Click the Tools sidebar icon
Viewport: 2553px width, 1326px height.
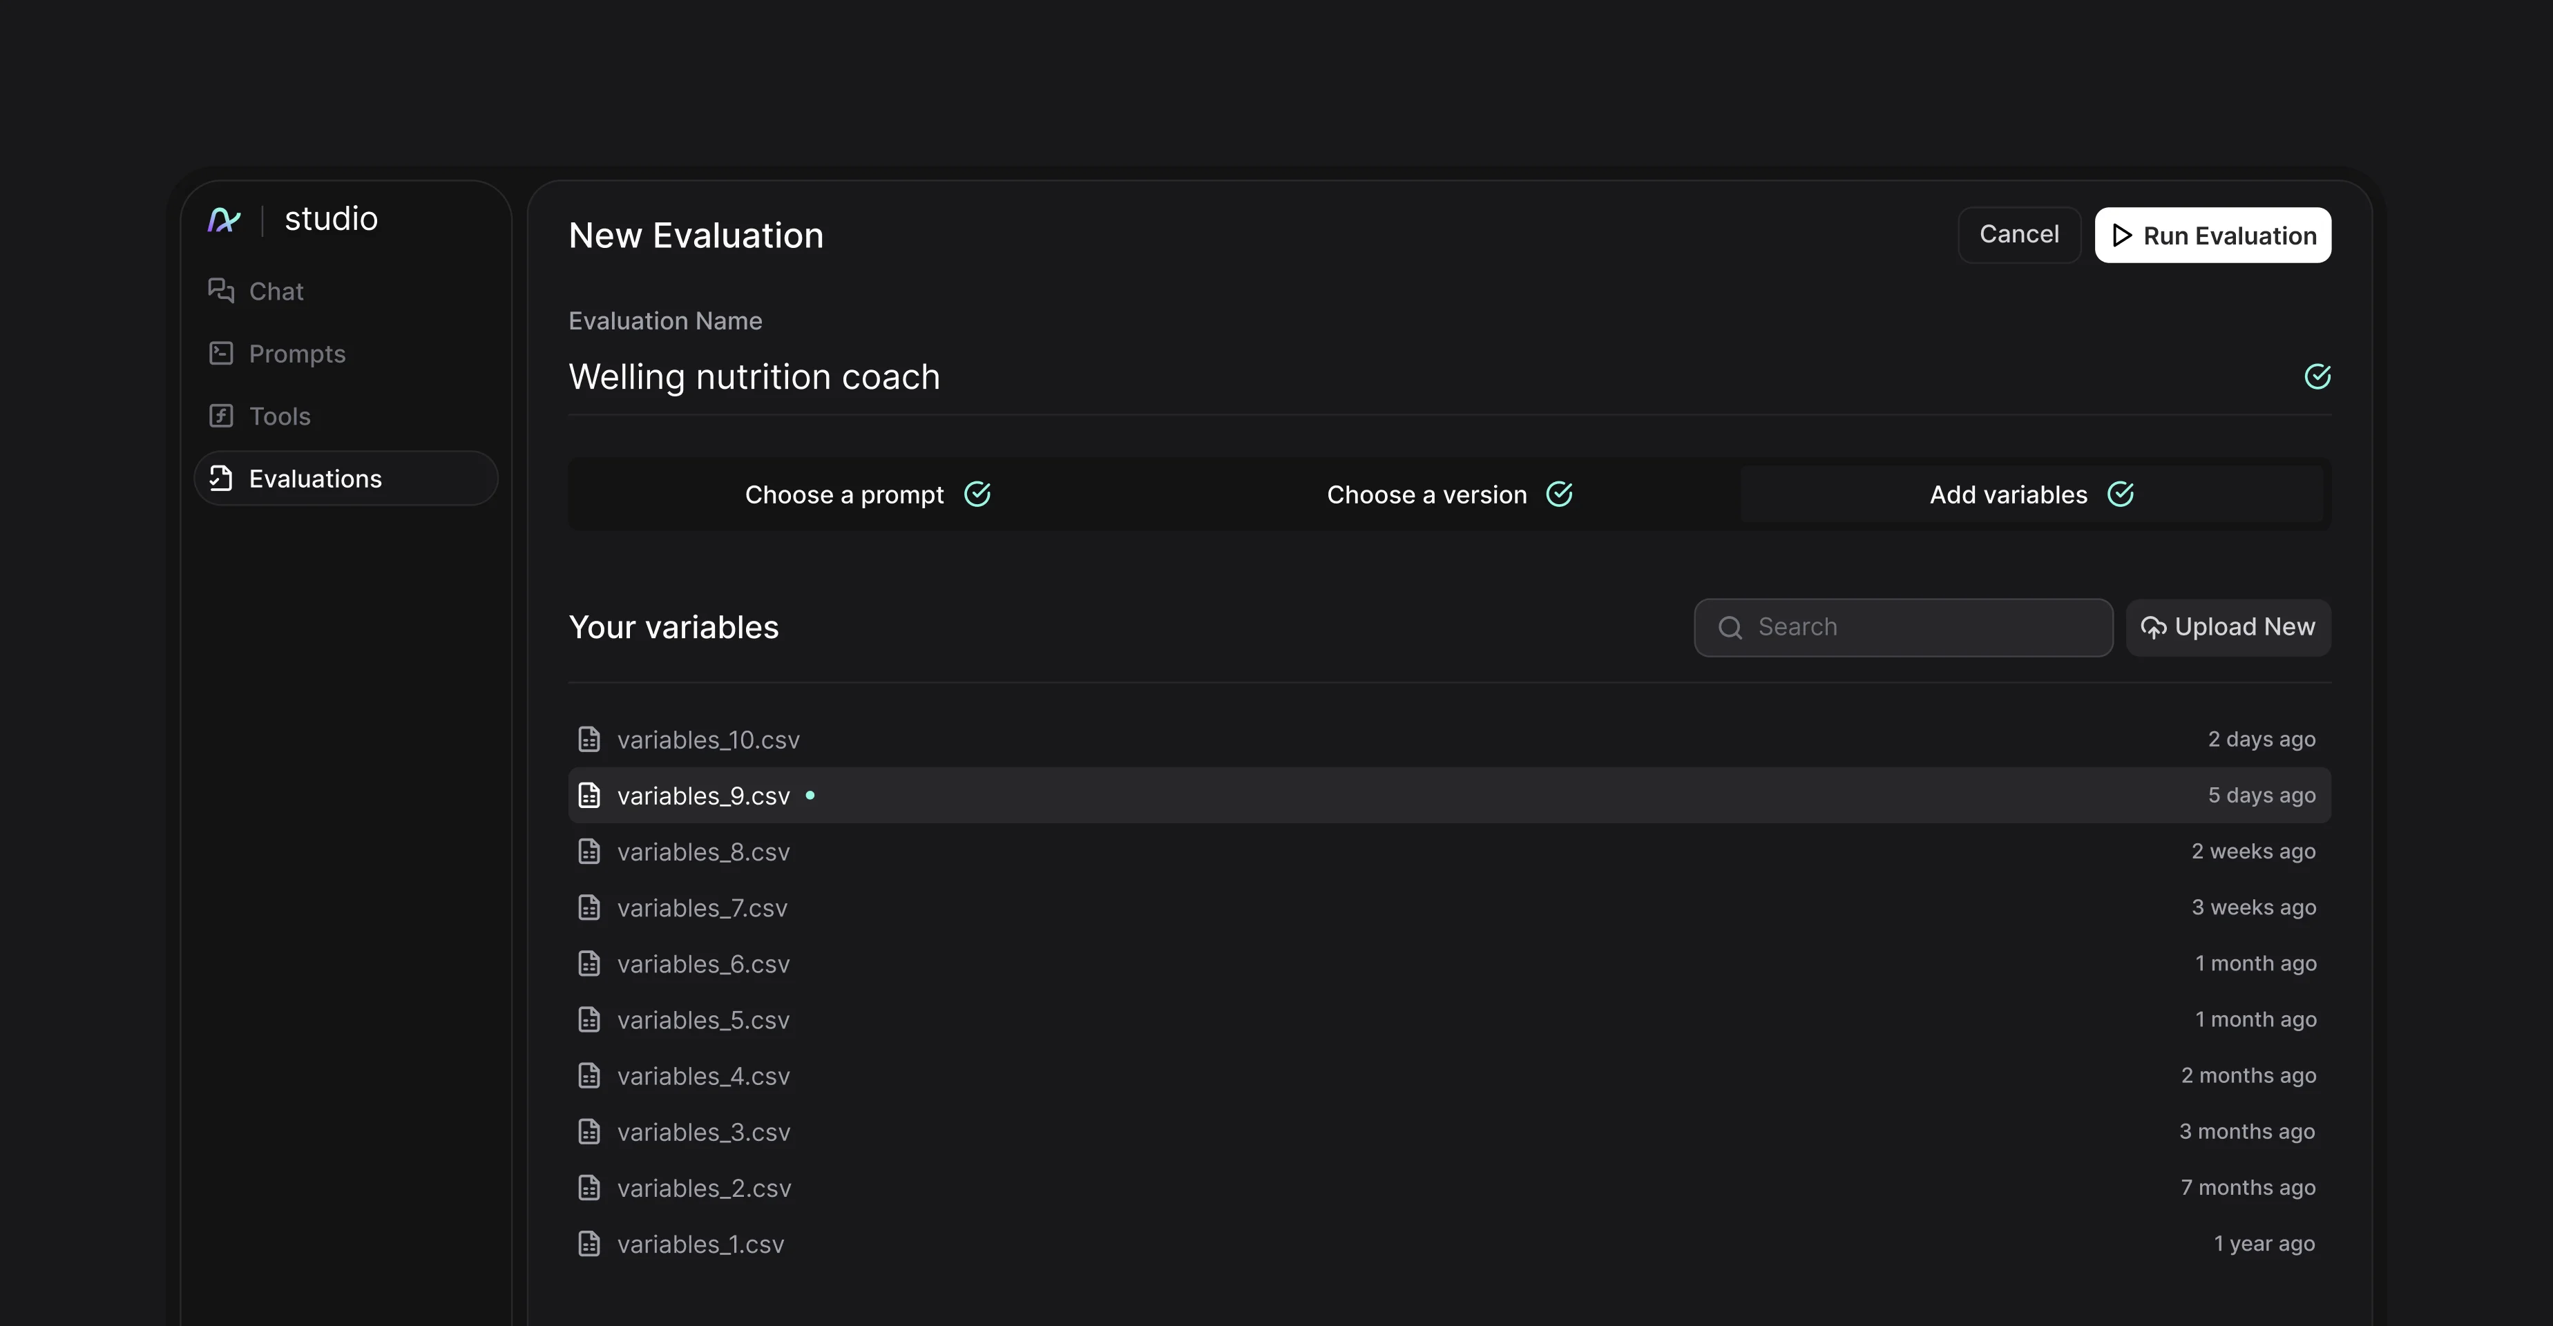tap(221, 415)
